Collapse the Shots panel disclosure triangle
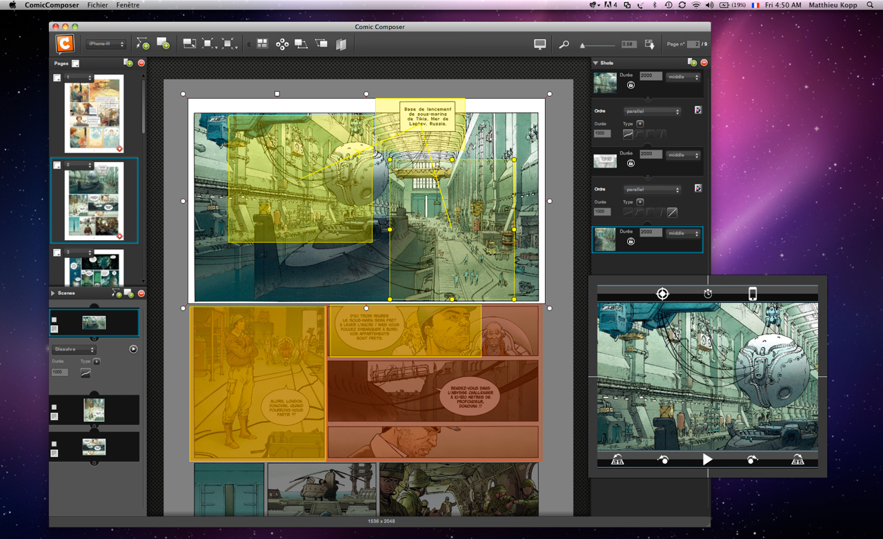This screenshot has height=539, width=883. tap(595, 63)
